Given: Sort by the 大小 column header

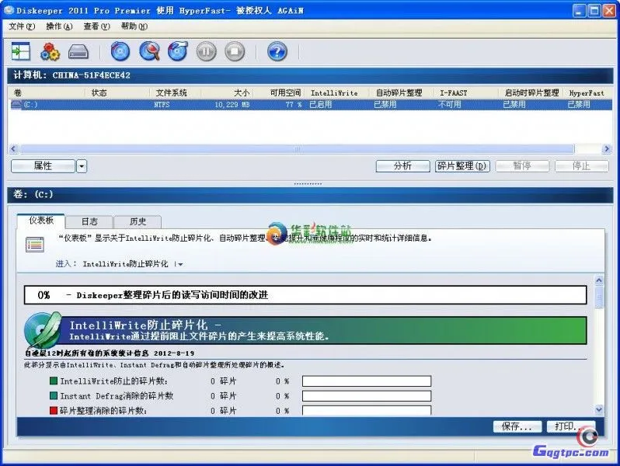Looking at the screenshot, I should [x=227, y=93].
